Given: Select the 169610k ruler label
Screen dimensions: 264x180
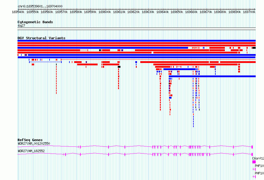Looking at the screenshot, I should [x=119, y=12].
